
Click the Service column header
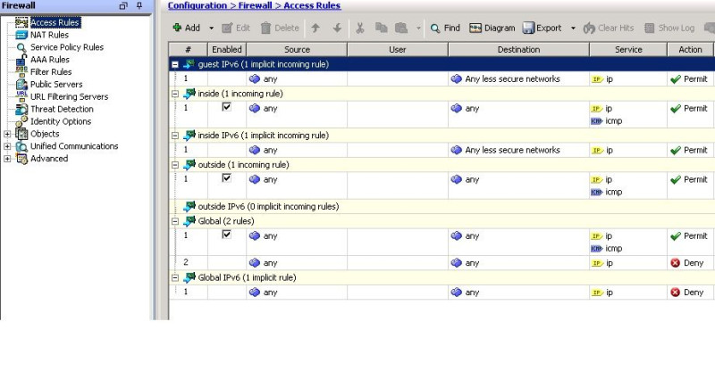point(628,50)
